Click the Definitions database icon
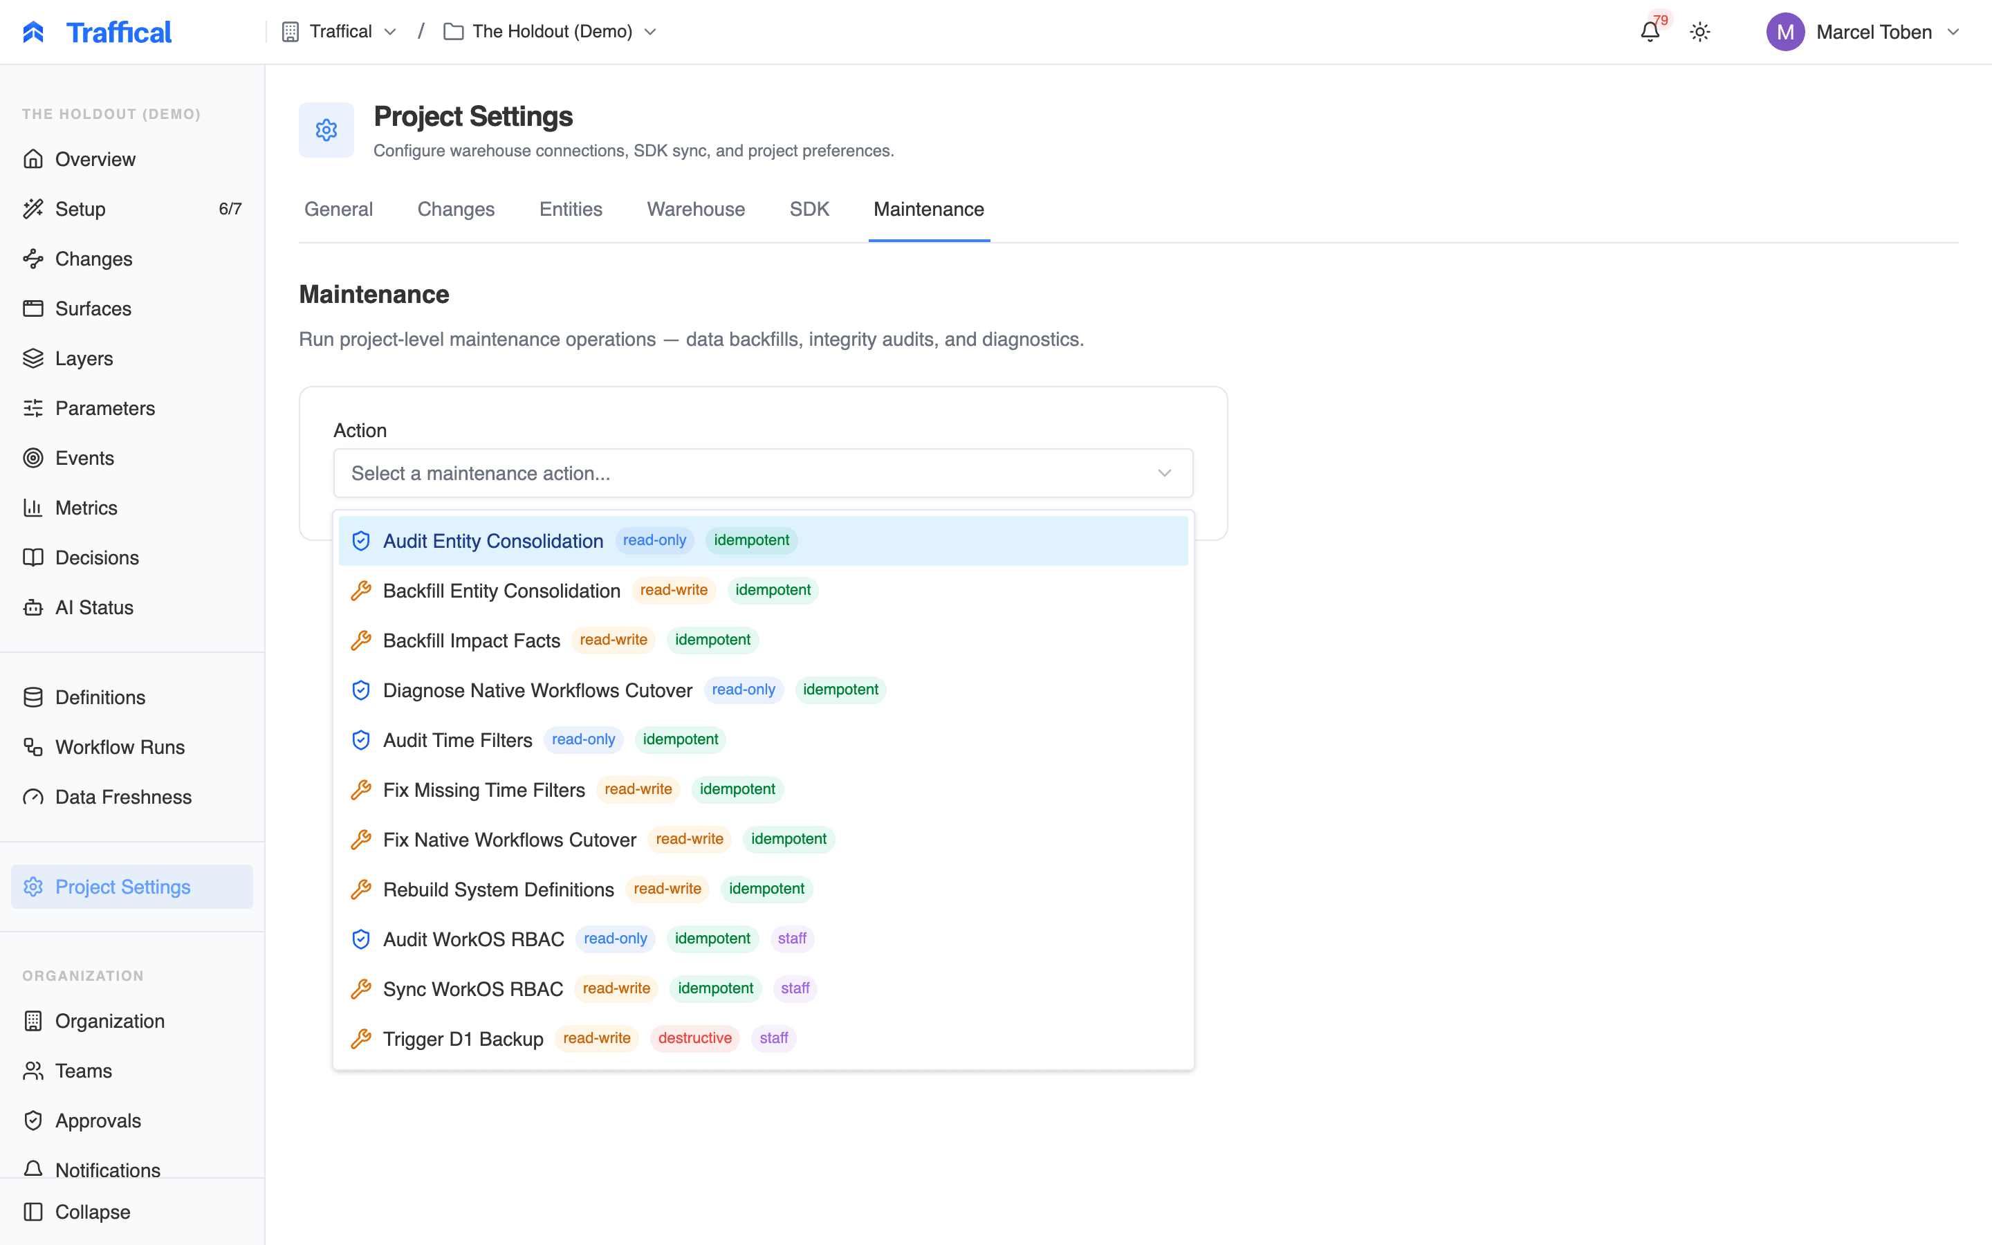 click(33, 697)
